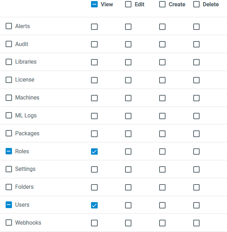
Task: Select the Webhooks row checkbox
Action: coord(9,223)
